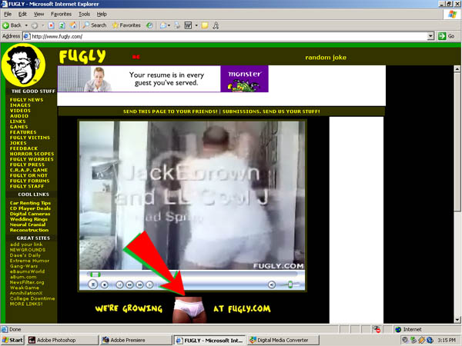This screenshot has height=346, width=462.
Task: Click the video player Next button
Action: [150, 284]
